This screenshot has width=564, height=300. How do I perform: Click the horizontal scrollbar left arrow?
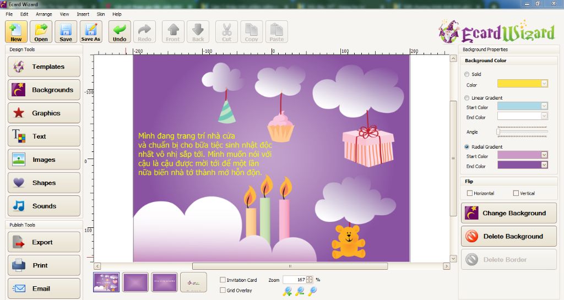click(x=97, y=266)
